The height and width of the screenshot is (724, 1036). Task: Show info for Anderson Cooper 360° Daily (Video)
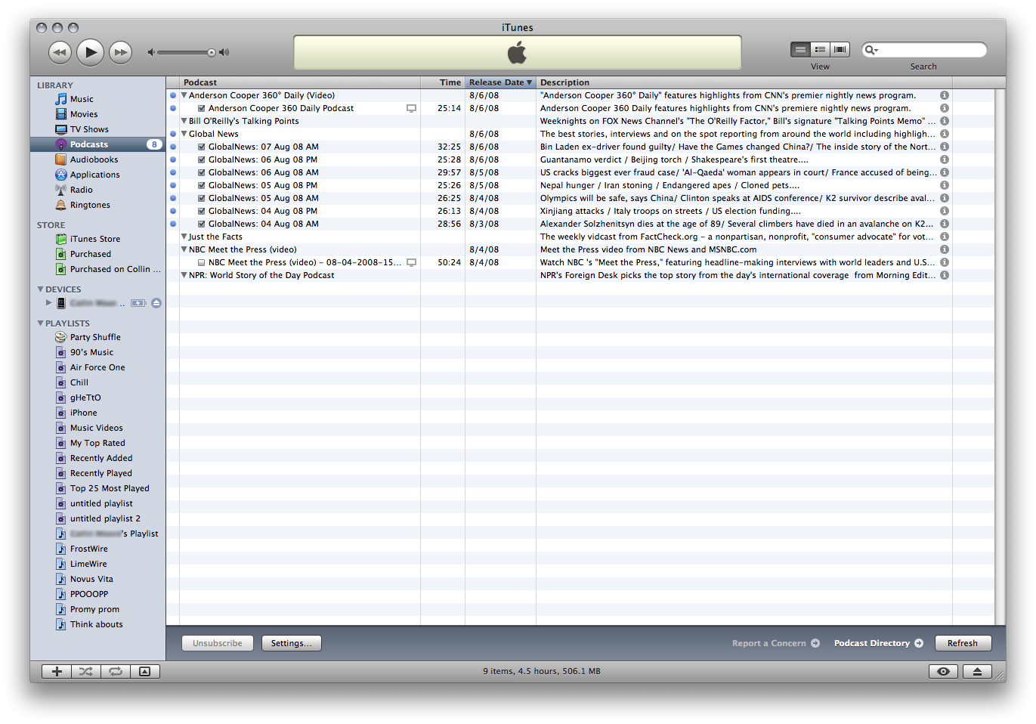click(x=945, y=95)
